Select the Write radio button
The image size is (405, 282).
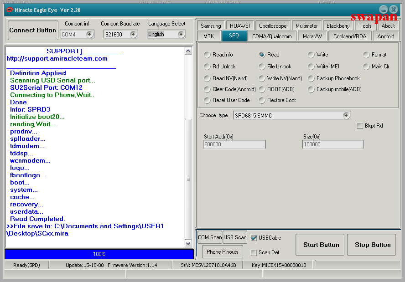(x=311, y=55)
